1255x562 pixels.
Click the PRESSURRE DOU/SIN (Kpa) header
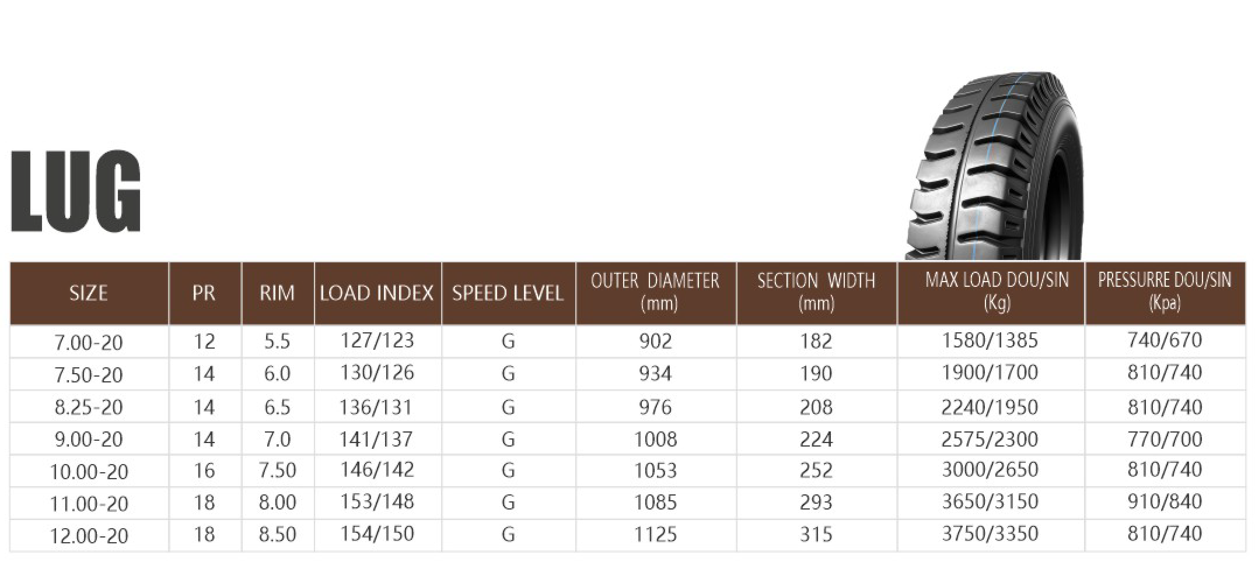[x=1165, y=293]
